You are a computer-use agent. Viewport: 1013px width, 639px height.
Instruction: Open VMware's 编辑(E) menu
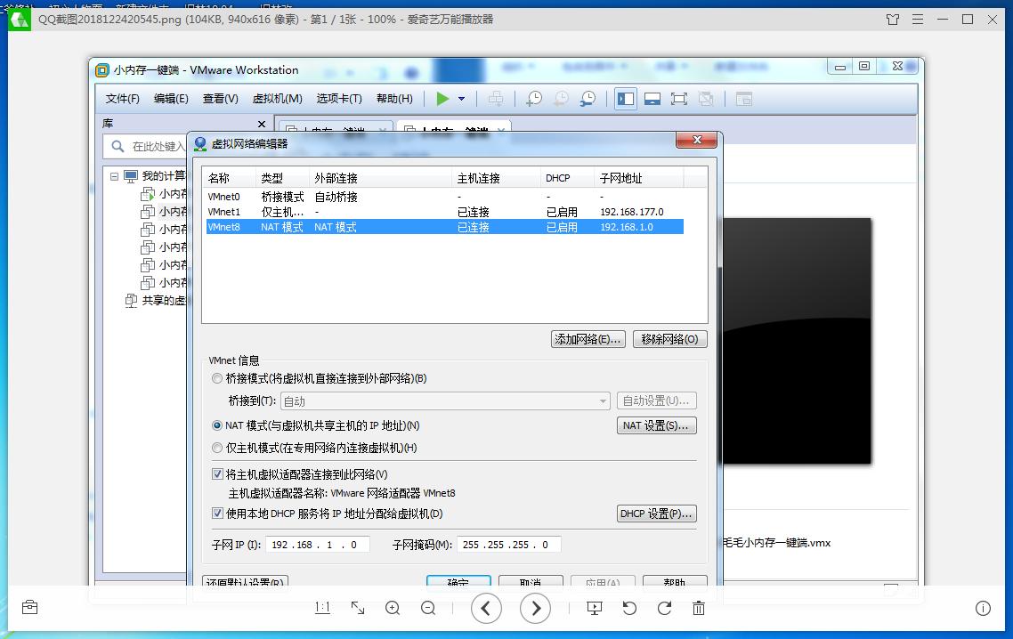171,99
